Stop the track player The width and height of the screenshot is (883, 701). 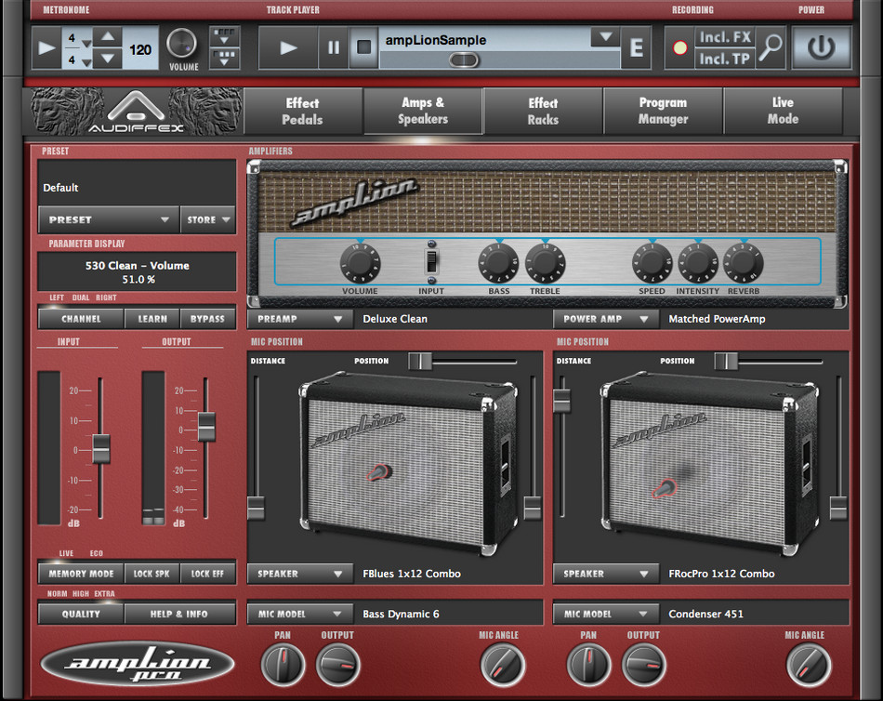pyautogui.click(x=363, y=48)
